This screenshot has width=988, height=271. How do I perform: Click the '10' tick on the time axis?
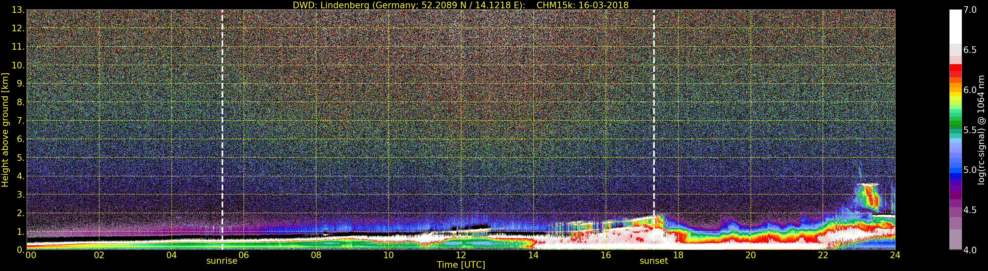click(388, 255)
